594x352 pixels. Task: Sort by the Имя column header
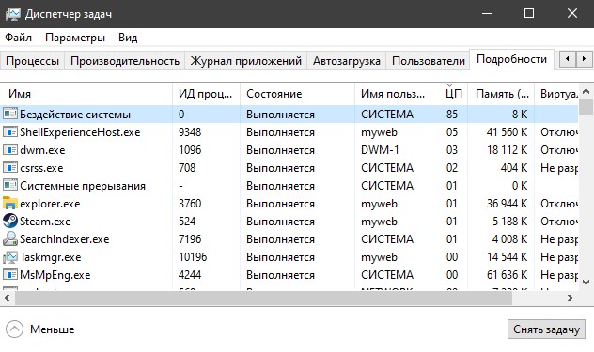pos(86,94)
